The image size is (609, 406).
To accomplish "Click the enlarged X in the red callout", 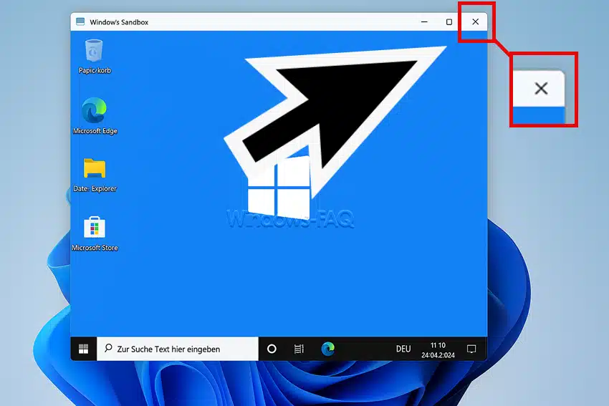I will pos(541,88).
